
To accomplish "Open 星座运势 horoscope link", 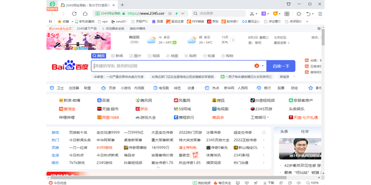I will point(281,43).
